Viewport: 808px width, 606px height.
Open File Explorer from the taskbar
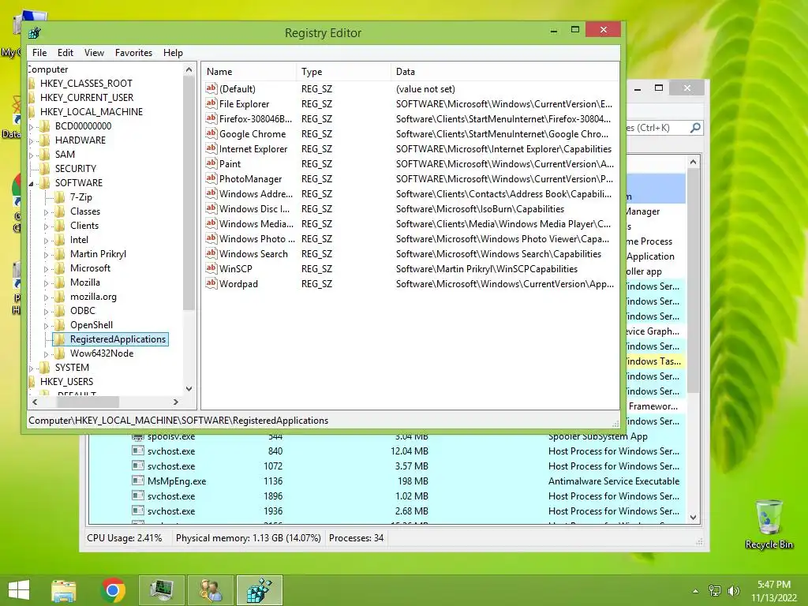click(64, 590)
